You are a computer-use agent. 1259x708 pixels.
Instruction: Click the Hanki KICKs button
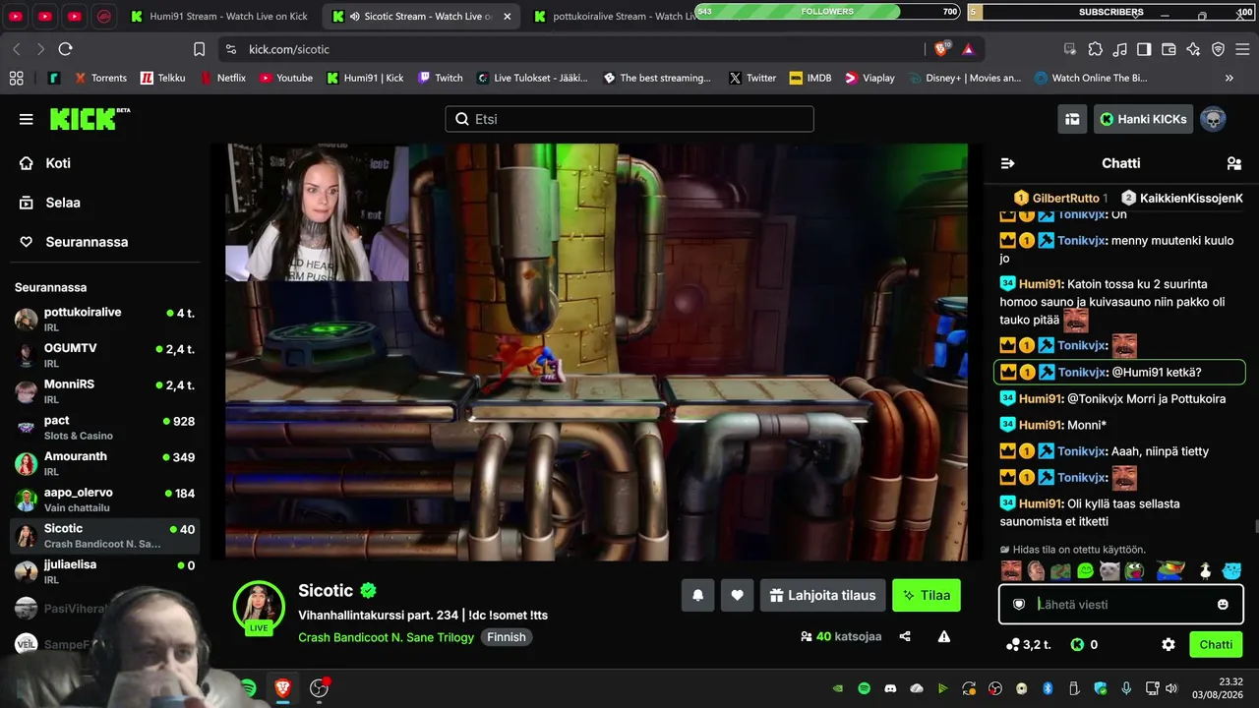(x=1143, y=119)
